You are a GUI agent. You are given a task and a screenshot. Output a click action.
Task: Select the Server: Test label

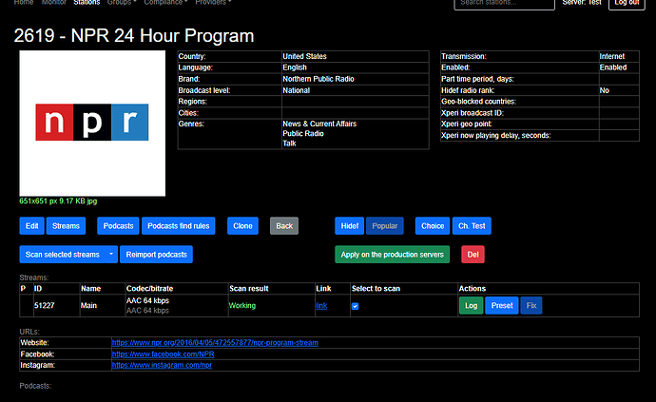(582, 3)
